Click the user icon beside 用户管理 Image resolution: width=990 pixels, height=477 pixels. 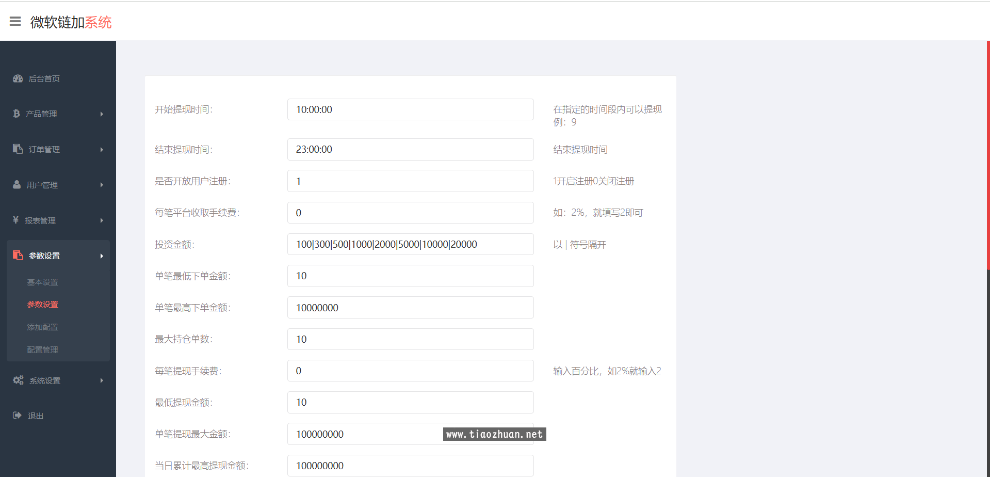pyautogui.click(x=17, y=184)
